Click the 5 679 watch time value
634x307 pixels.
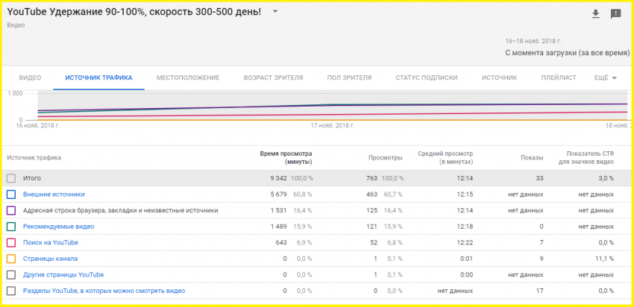279,194
